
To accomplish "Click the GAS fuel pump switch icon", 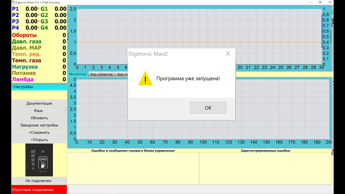I will click(43, 162).
